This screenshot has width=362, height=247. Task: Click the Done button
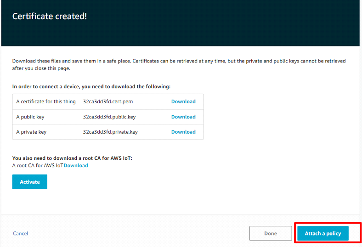tap(271, 233)
